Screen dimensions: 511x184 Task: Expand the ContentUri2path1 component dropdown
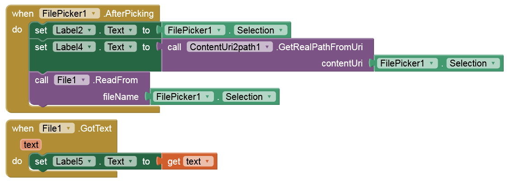point(268,47)
